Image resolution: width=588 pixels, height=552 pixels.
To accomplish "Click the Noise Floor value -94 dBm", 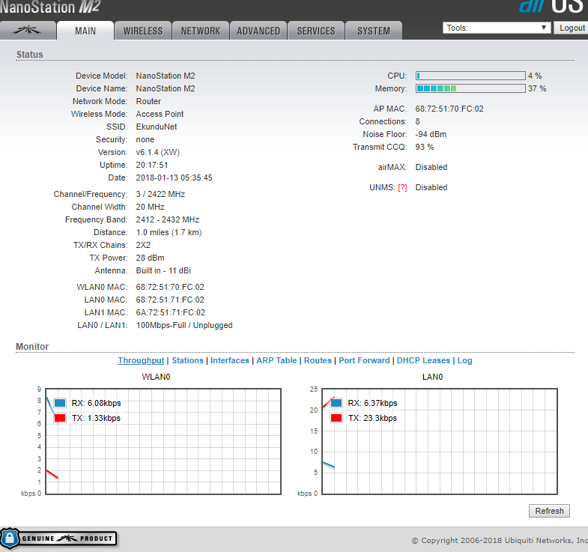I will point(431,134).
